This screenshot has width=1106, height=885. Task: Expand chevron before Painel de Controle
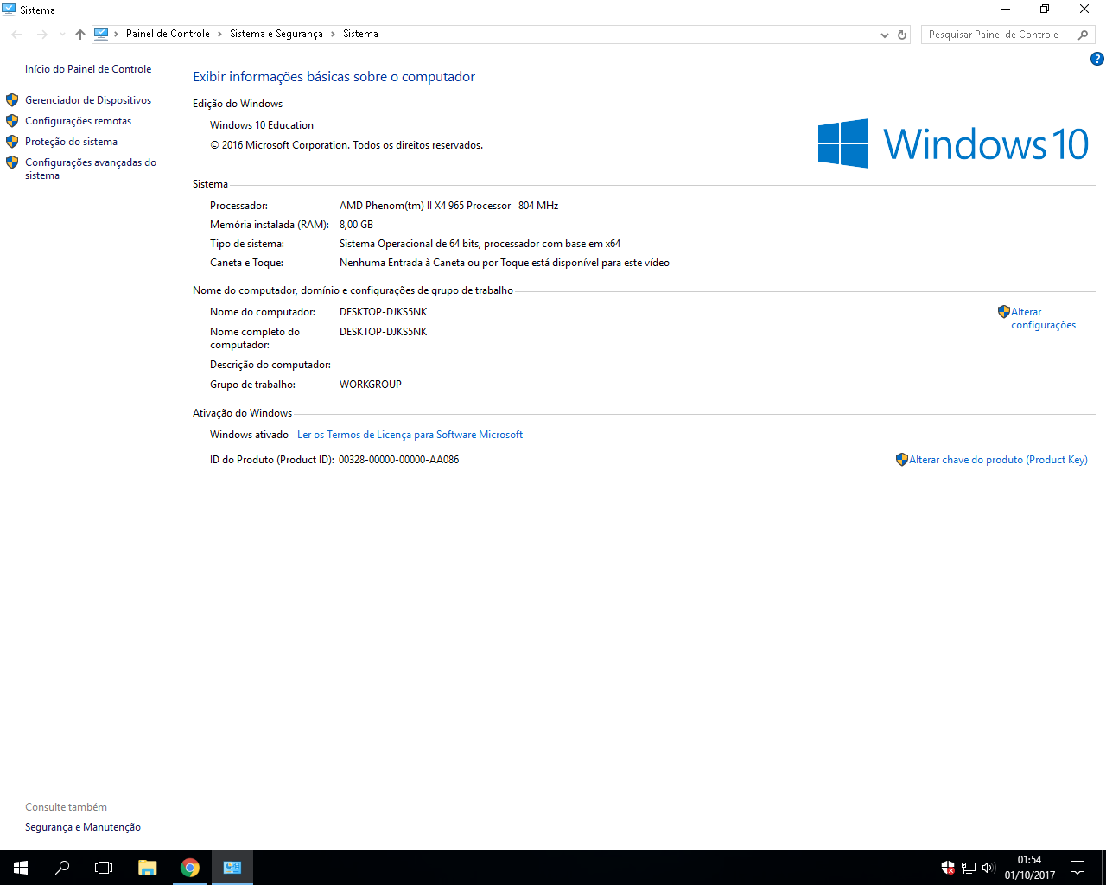coord(117,34)
